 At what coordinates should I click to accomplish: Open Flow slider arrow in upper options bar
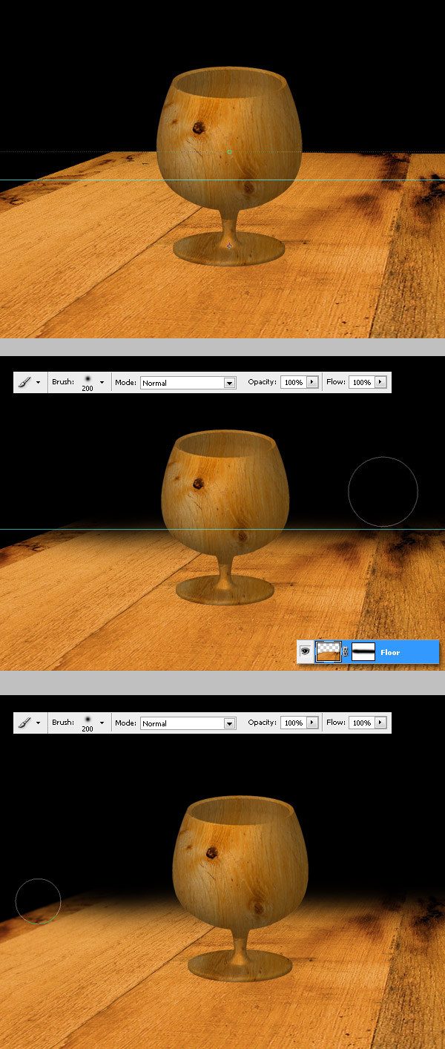coord(380,383)
